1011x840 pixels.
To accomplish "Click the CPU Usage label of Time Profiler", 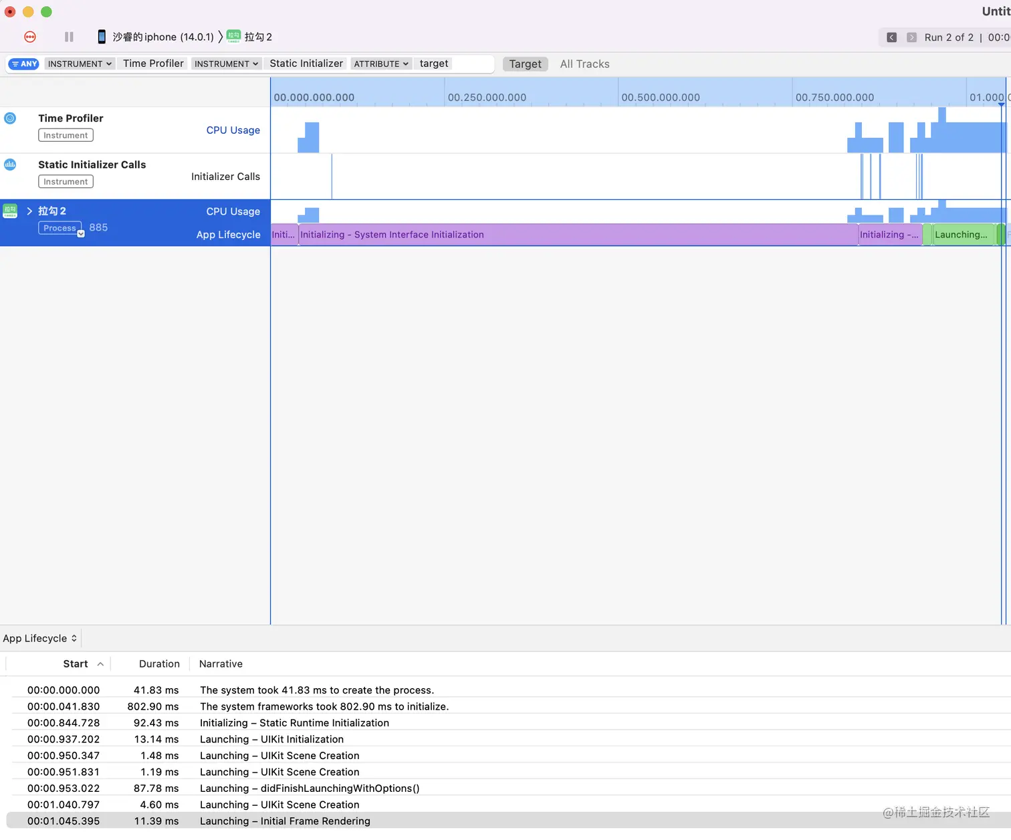I will (233, 130).
